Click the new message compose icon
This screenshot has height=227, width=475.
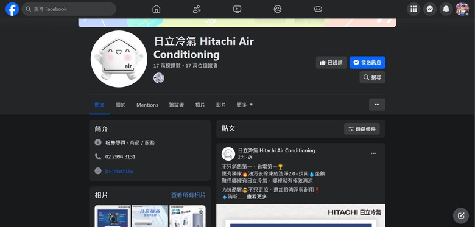point(461,216)
